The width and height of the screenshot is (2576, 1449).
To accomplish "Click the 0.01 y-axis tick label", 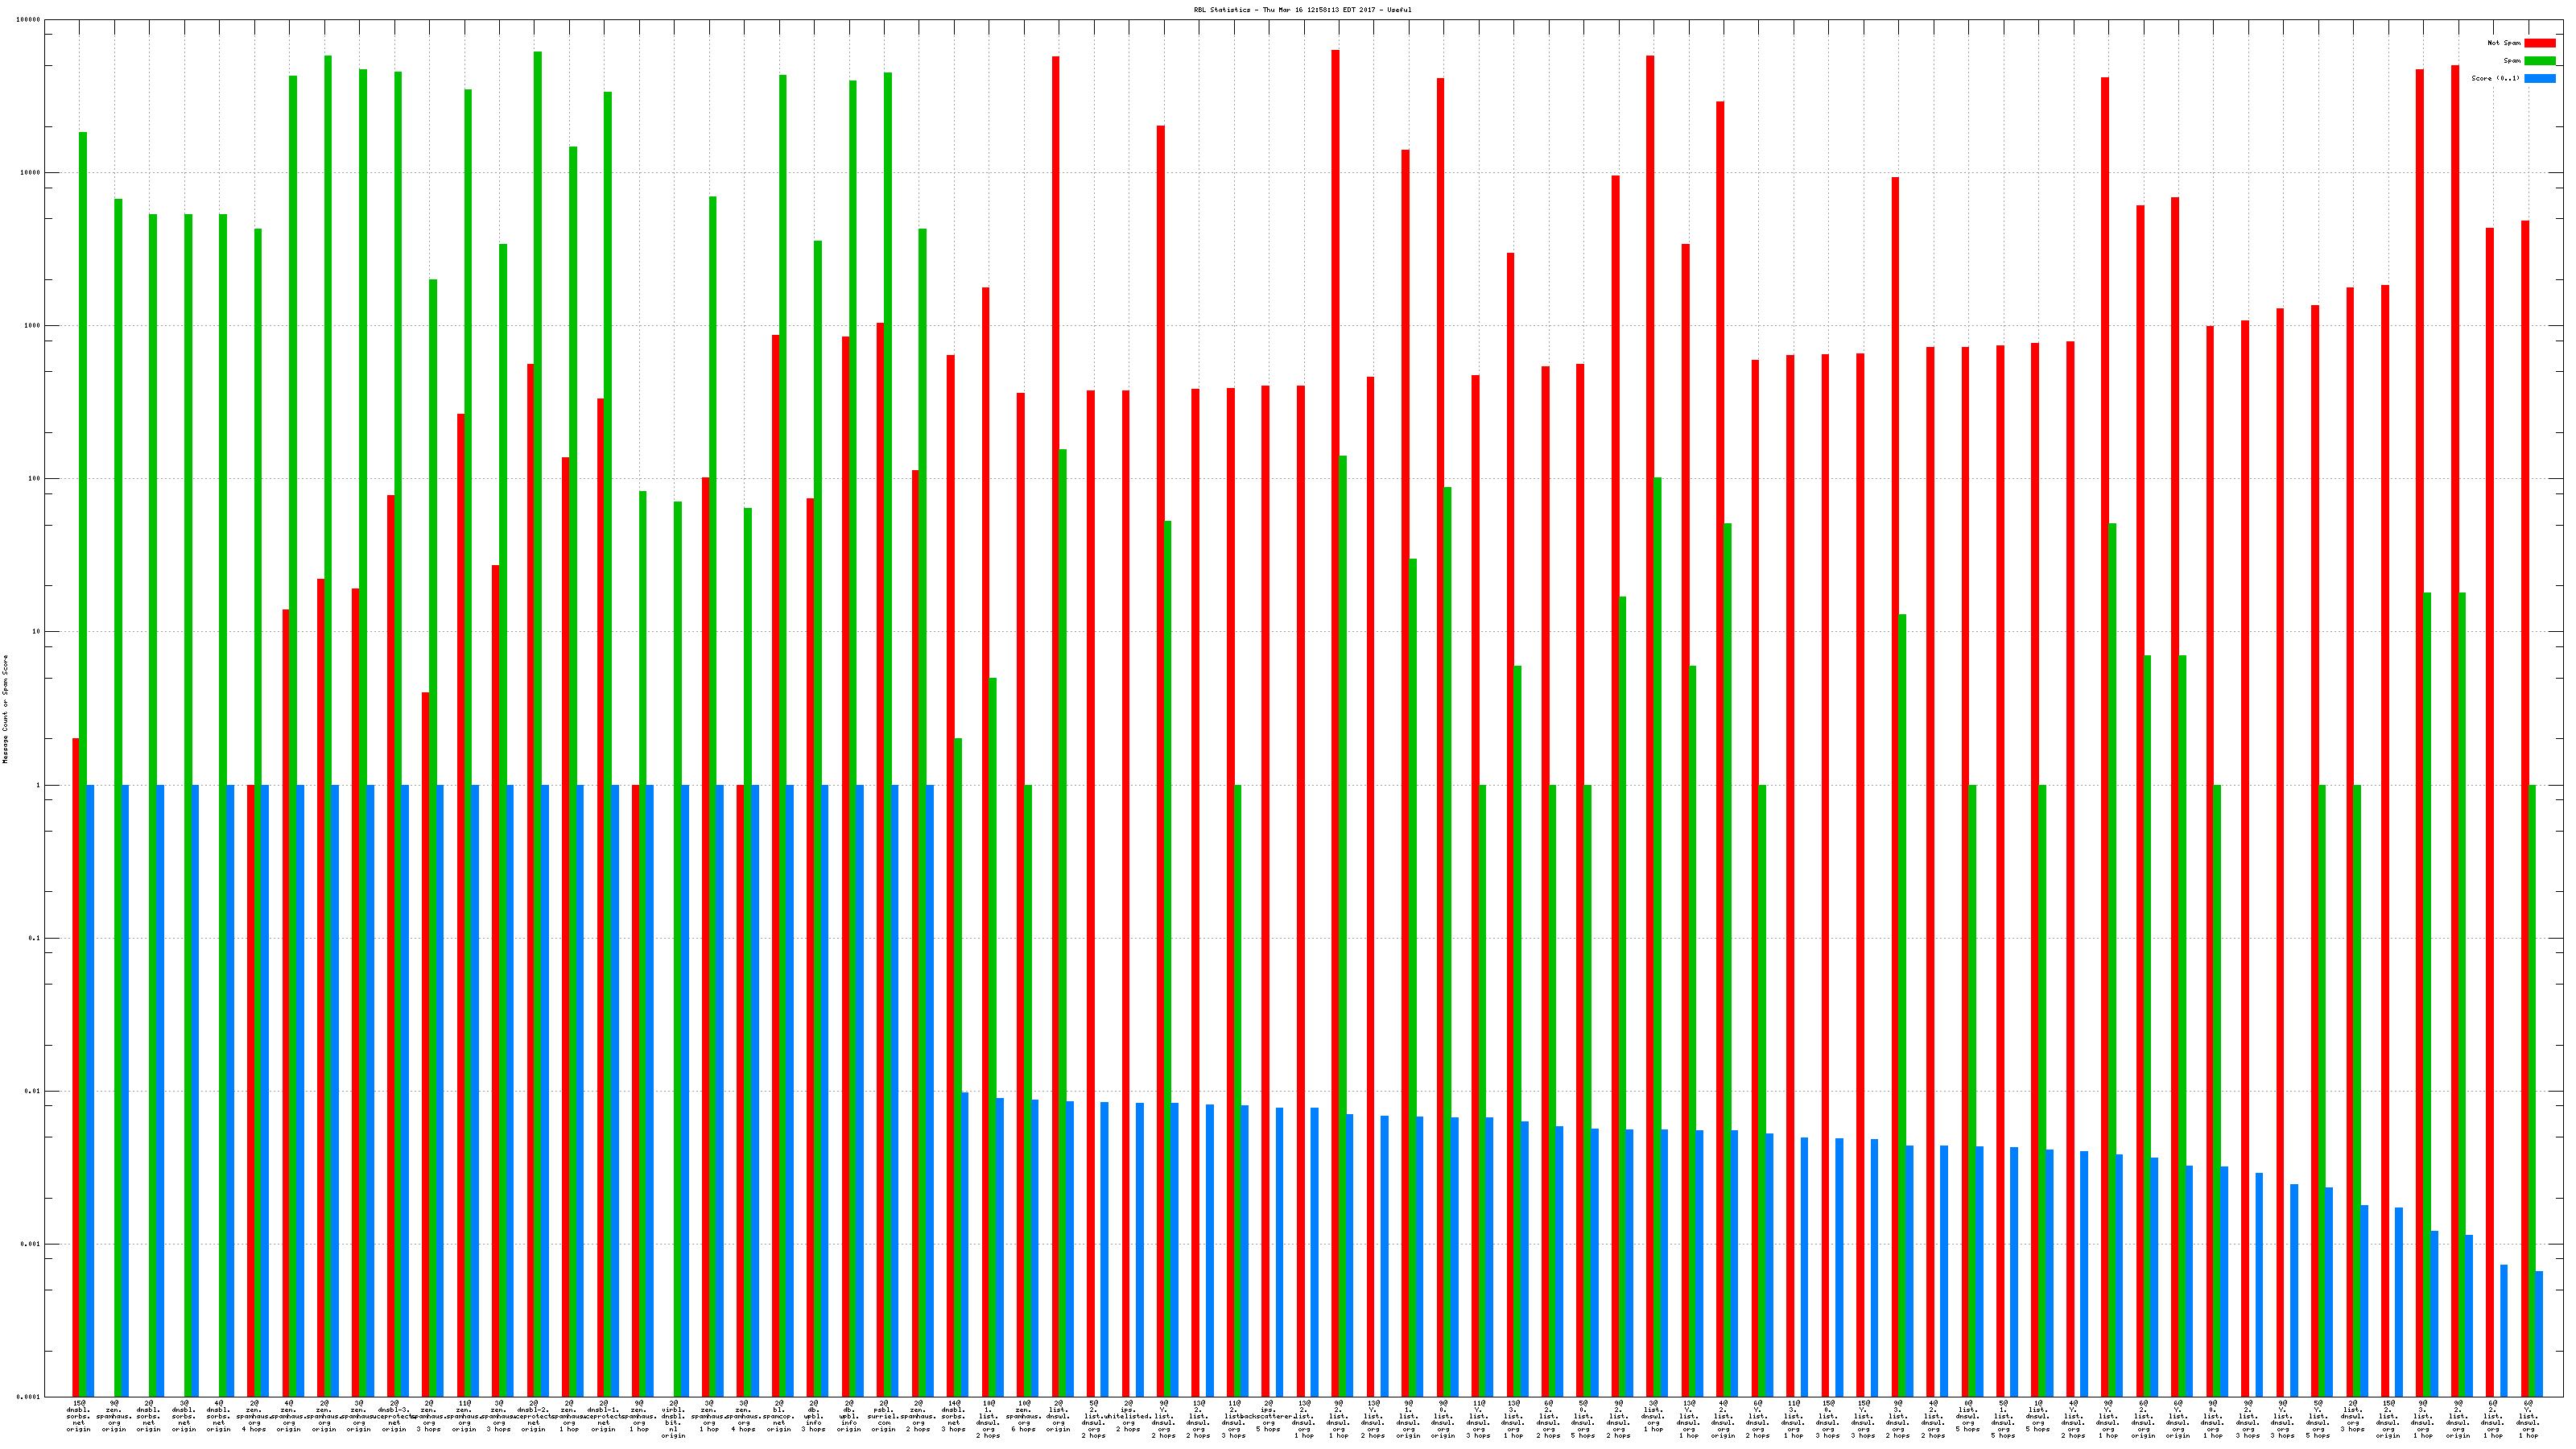I will pos(32,1091).
